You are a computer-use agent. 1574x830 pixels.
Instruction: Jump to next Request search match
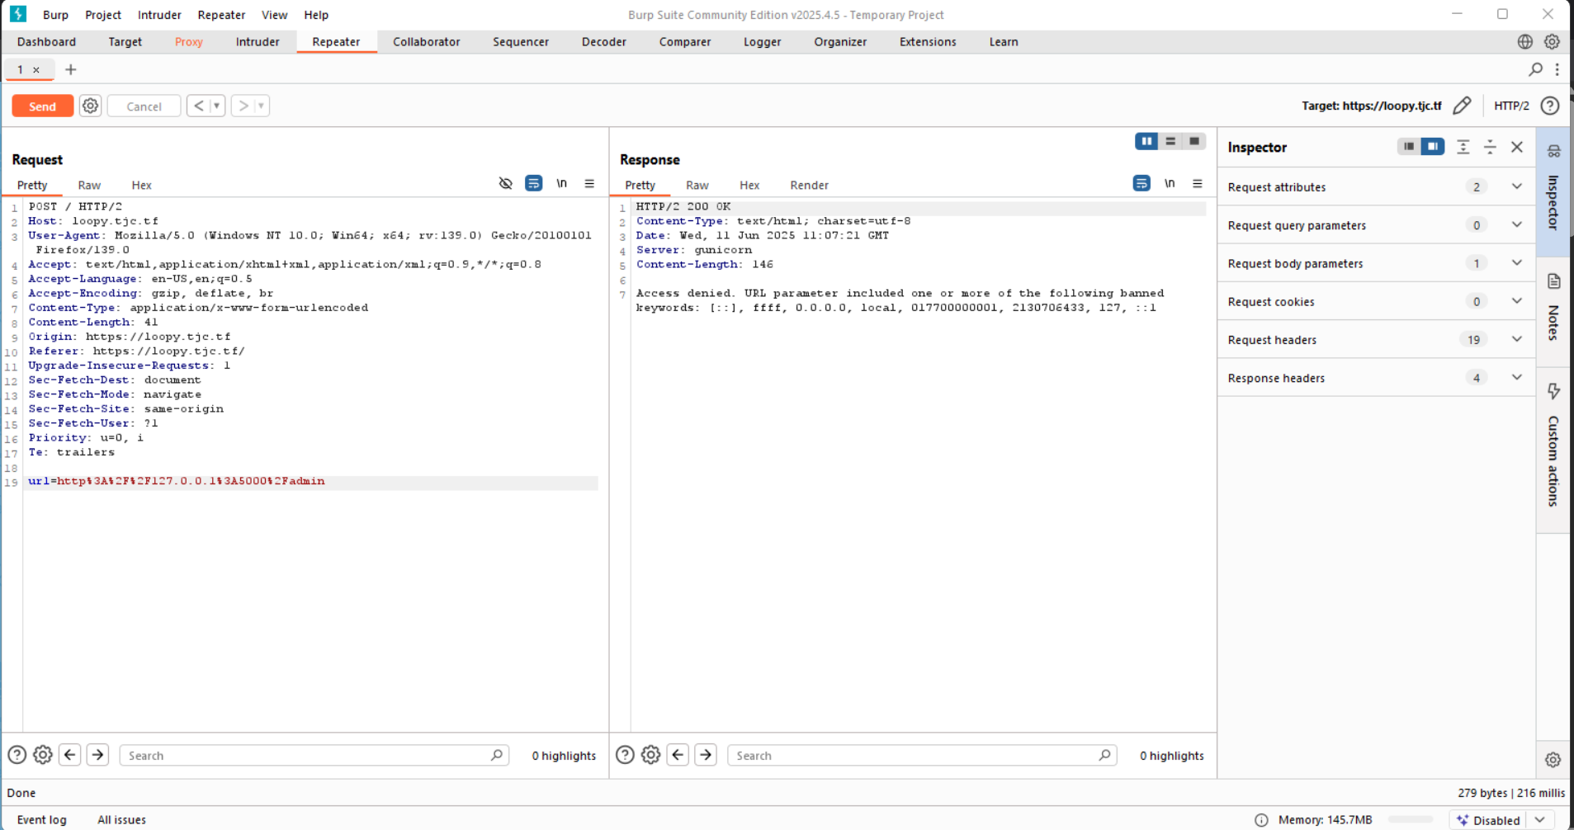pyautogui.click(x=97, y=755)
